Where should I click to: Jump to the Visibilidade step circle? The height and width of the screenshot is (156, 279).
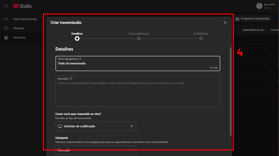point(201,38)
